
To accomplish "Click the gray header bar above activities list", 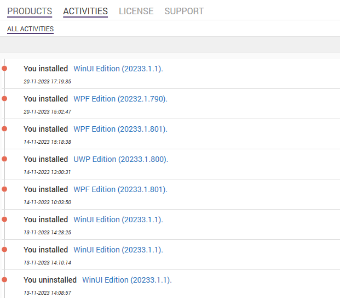I will tap(170, 44).
